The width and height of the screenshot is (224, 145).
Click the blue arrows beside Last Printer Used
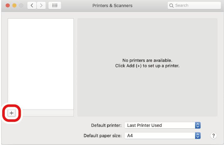click(x=198, y=125)
